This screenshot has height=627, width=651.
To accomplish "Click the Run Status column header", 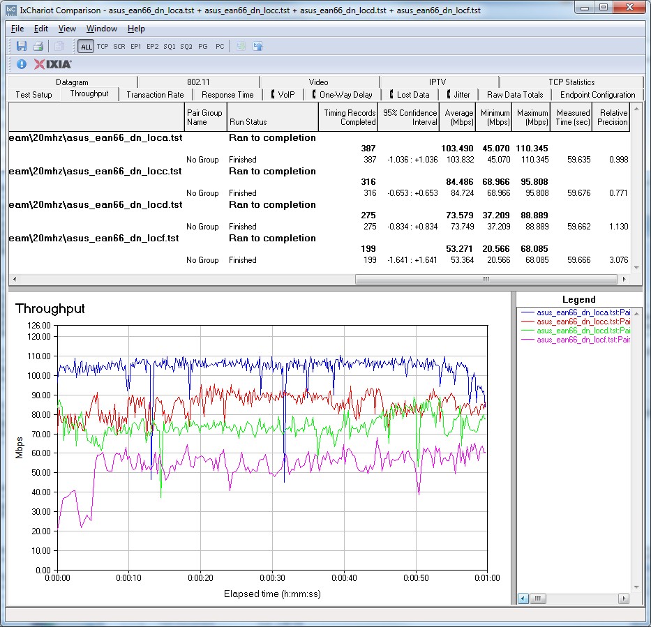I will coord(272,117).
